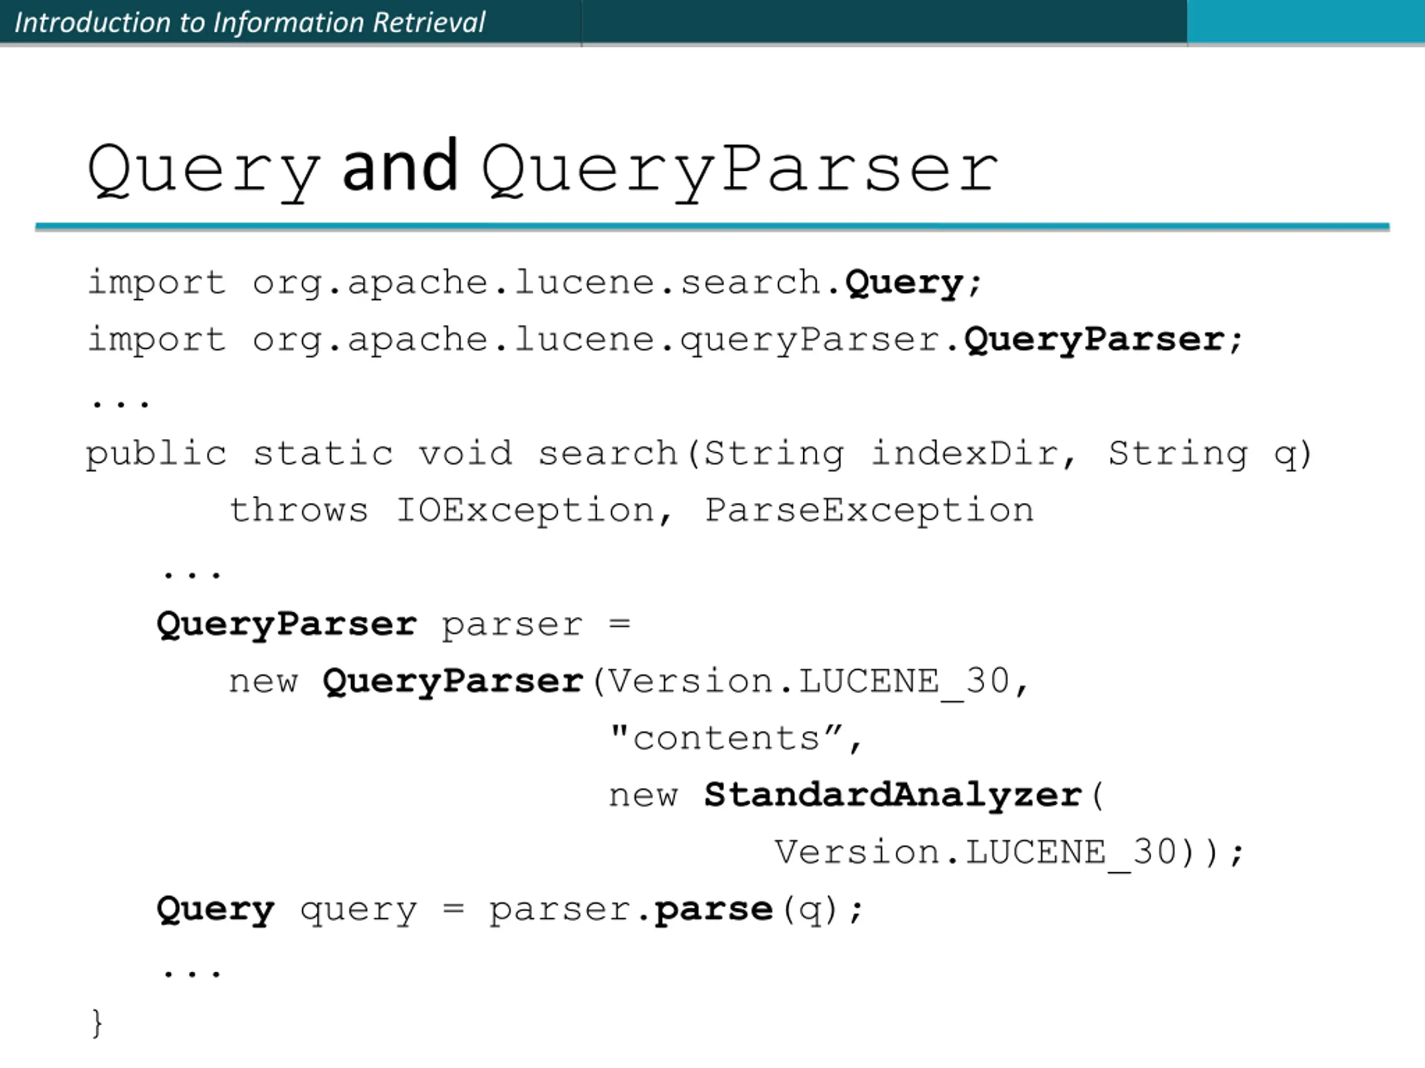Click the word 'throws'
Screen dimensions: 1425x1068
299,511
